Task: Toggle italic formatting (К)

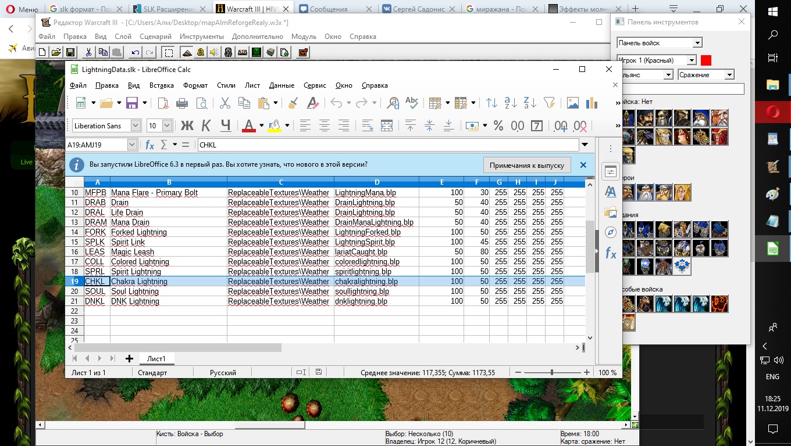Action: (206, 125)
